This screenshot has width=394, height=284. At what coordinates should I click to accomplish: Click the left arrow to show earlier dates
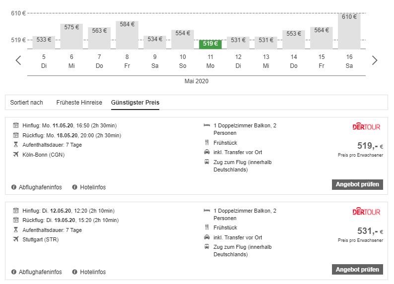[x=18, y=60]
